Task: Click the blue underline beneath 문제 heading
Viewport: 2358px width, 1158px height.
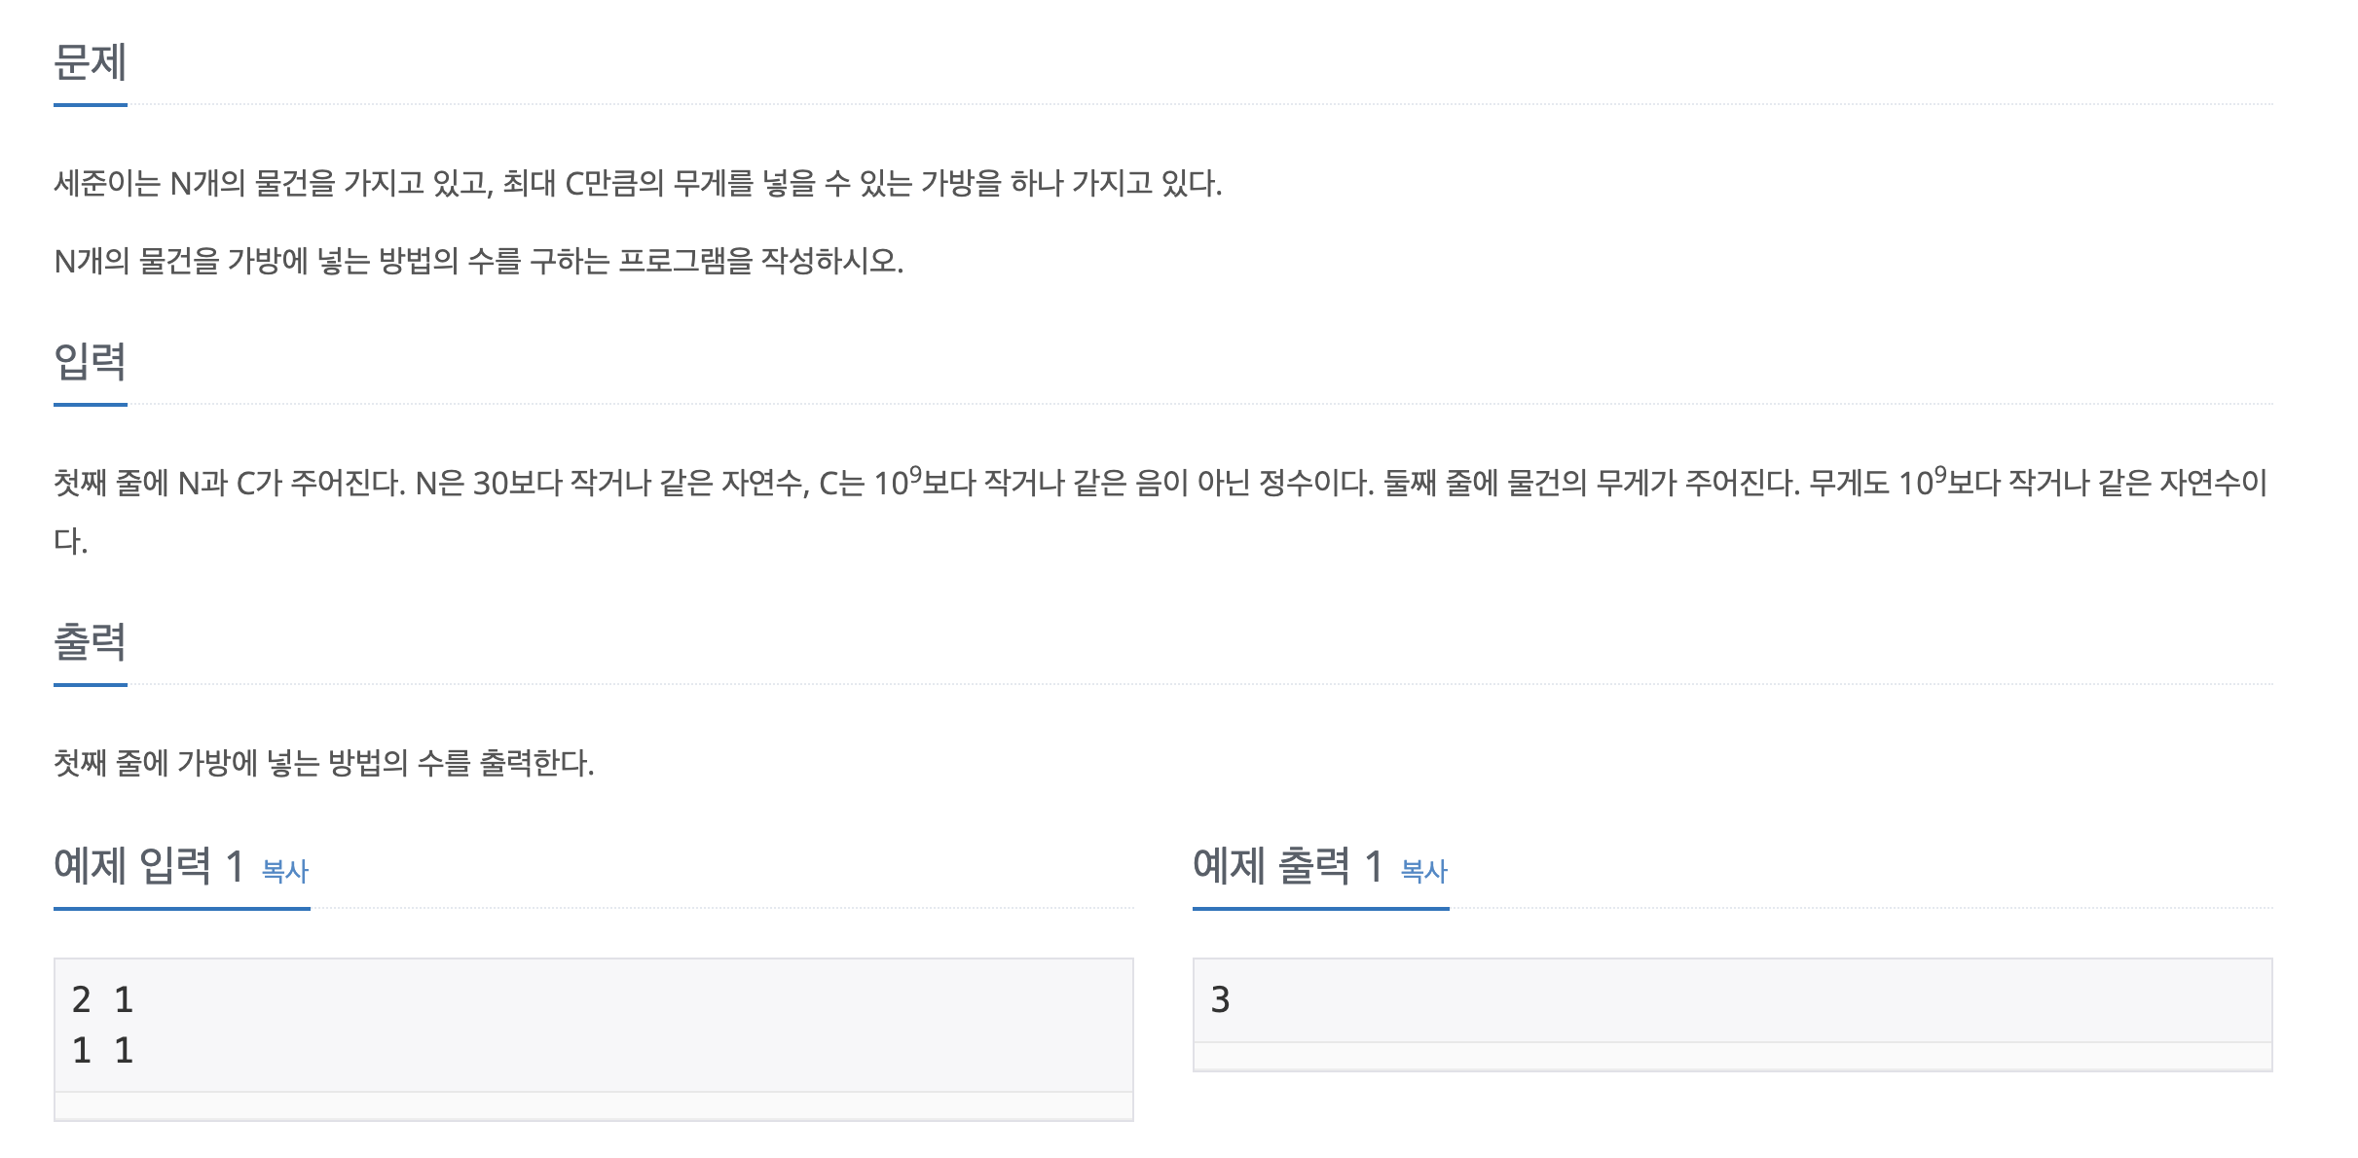Action: point(91,104)
